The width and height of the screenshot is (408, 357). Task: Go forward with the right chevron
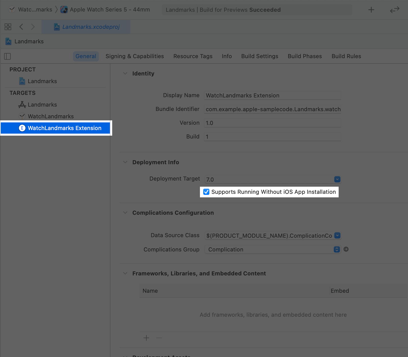point(33,27)
